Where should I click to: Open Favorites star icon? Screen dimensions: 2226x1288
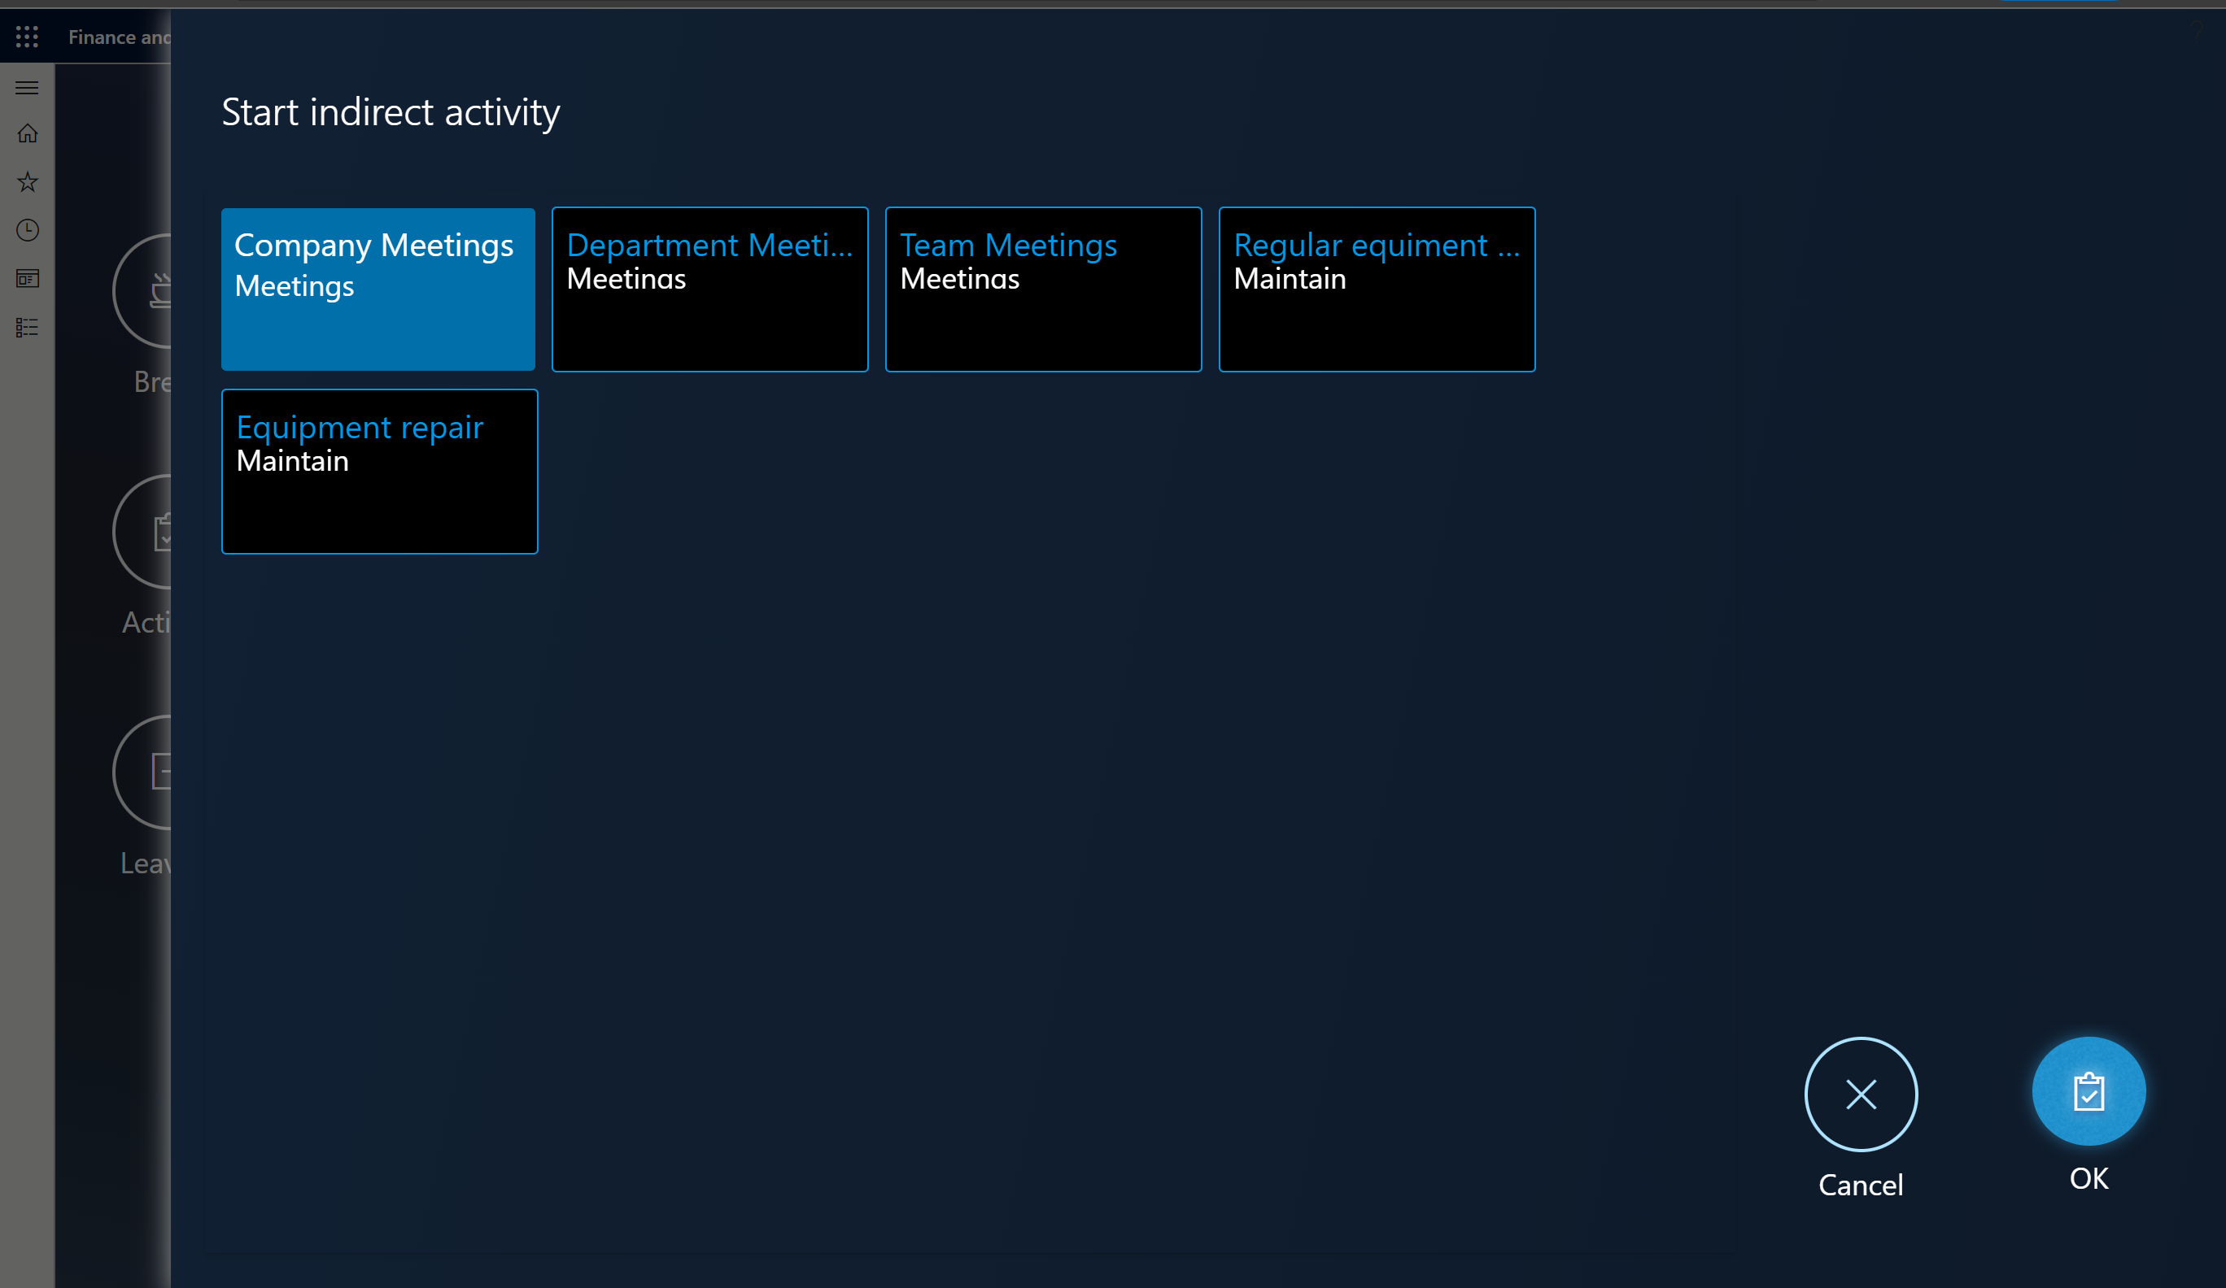(x=28, y=182)
